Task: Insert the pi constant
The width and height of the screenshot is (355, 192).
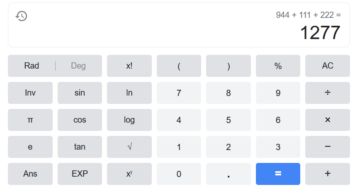Action: tap(30, 120)
